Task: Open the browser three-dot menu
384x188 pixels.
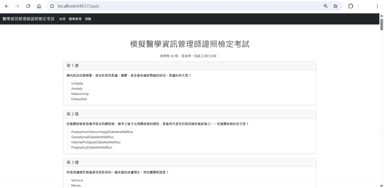Action: pos(377,6)
